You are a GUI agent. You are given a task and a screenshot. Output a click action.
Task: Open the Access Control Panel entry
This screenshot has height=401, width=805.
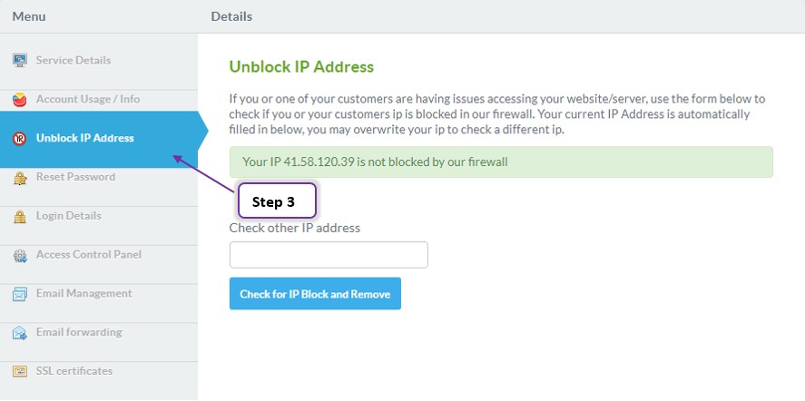click(99, 255)
